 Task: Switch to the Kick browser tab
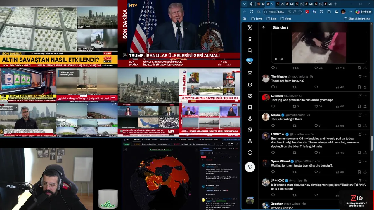[x=261, y=4]
